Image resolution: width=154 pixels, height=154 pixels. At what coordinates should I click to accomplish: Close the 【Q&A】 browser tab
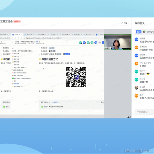34,35
